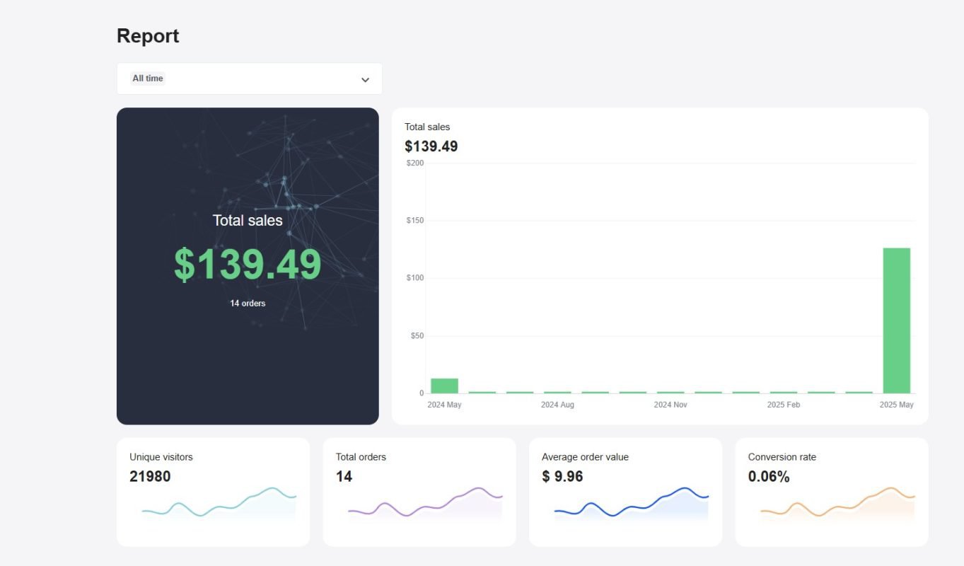
Task: Click the "$ 9.96" average order value figure
Action: [x=562, y=477]
